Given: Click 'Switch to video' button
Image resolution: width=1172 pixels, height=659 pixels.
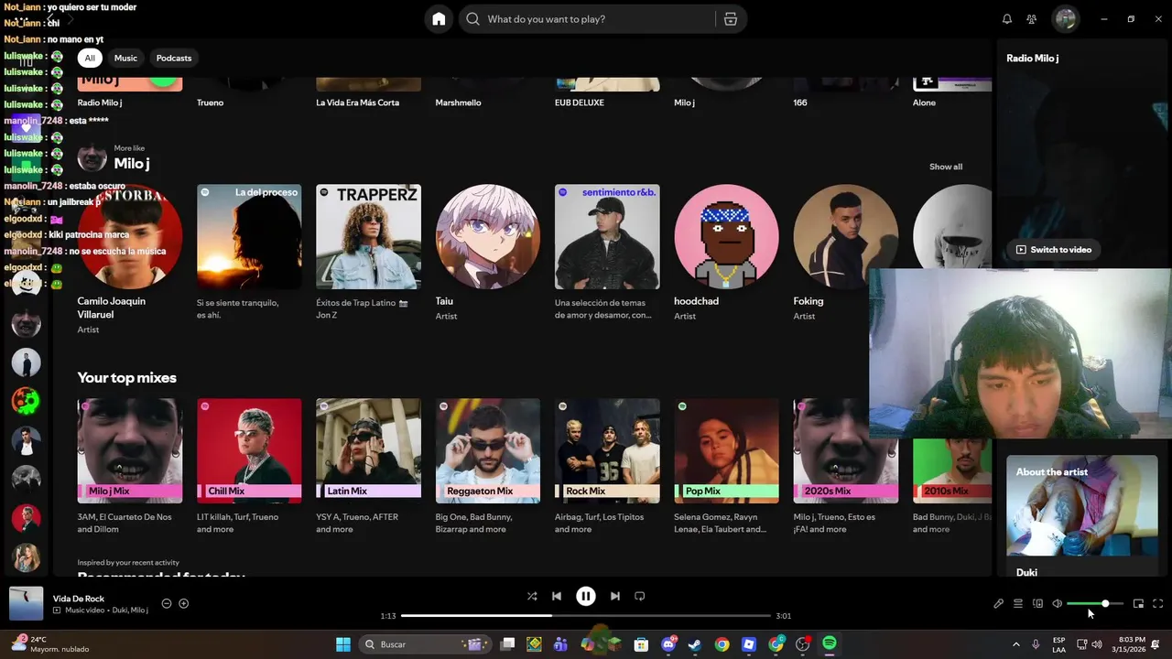Looking at the screenshot, I should click(1053, 250).
